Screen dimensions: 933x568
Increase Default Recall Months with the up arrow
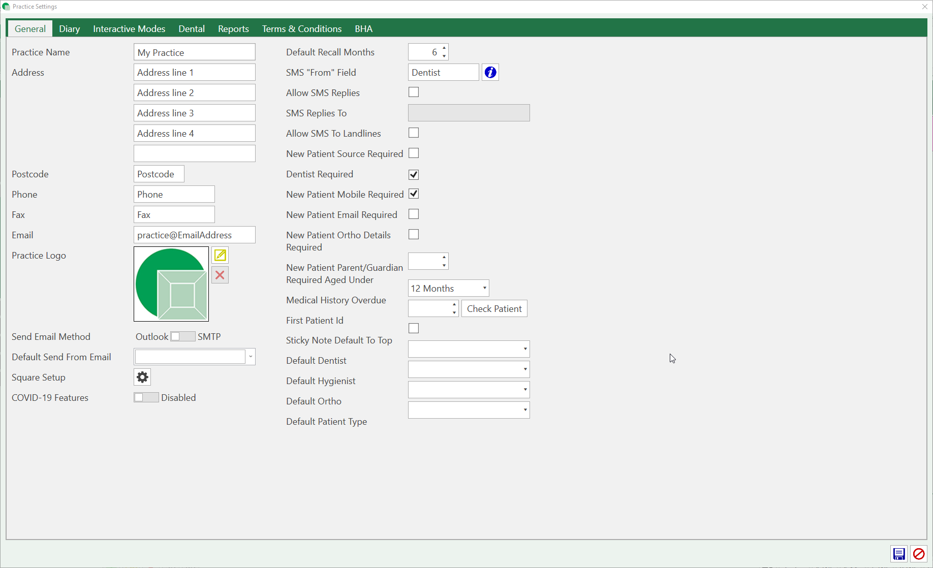click(x=444, y=48)
